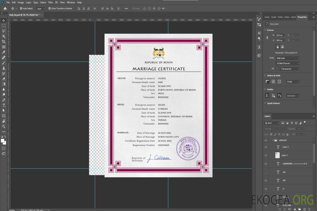Hide the 'm' text layer
Viewport: 317px width, 211px height.
[x=266, y=189]
